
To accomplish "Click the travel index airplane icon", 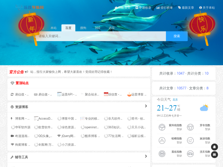I will coord(190,140).
